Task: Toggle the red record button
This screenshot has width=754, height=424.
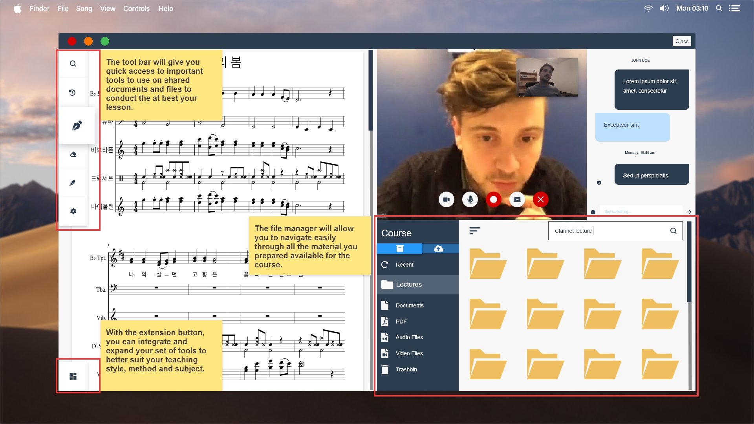Action: click(494, 199)
